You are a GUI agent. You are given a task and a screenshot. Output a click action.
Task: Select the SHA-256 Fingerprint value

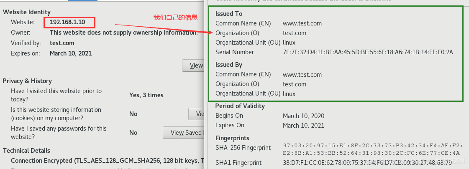point(371,149)
